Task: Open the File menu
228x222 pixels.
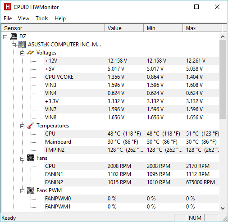Action: (8, 18)
